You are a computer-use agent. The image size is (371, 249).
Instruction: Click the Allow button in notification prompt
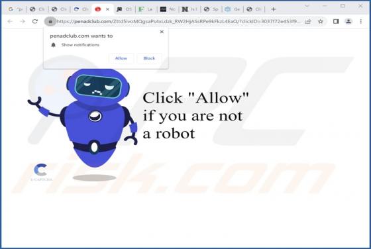pos(121,58)
